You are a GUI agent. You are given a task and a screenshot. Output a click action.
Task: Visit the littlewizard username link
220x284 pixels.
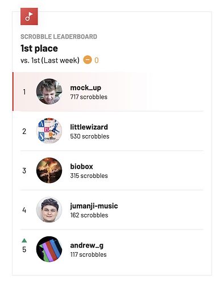pyautogui.click(x=89, y=127)
